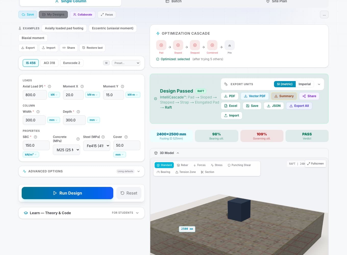Click the info icon next to Cover
The image size is (347, 255).
point(126,137)
